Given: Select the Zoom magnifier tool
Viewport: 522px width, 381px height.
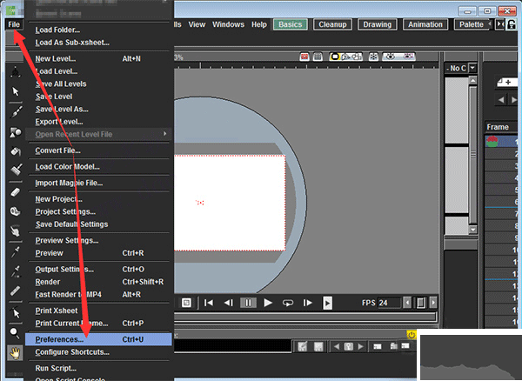Looking at the screenshot, I should coord(15,332).
